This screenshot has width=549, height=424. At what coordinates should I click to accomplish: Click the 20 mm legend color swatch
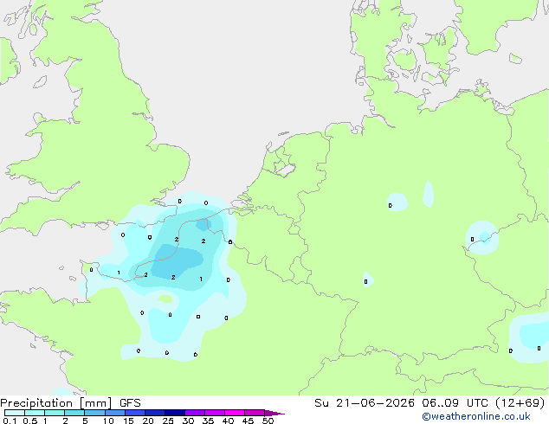coord(155,413)
